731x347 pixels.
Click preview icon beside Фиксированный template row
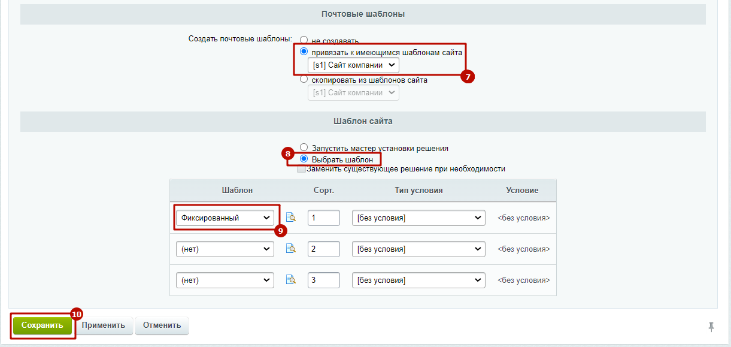click(x=291, y=218)
